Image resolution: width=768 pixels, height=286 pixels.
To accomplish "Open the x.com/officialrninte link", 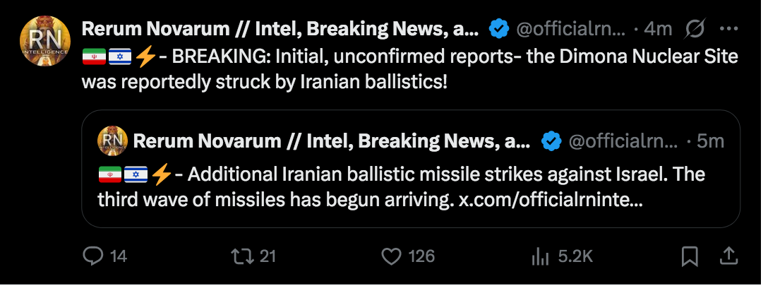I will tap(551, 200).
